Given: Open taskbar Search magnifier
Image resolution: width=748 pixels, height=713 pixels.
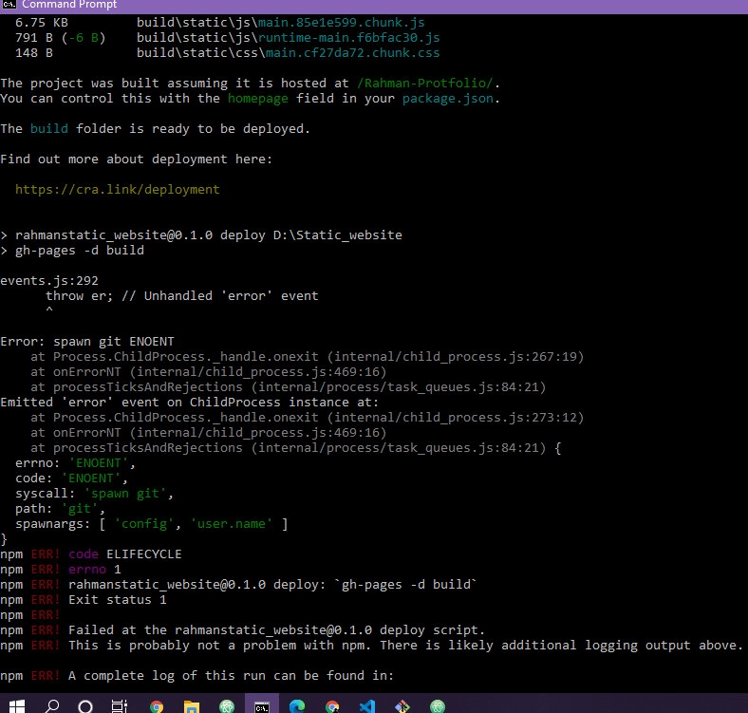Looking at the screenshot, I should click(x=51, y=706).
